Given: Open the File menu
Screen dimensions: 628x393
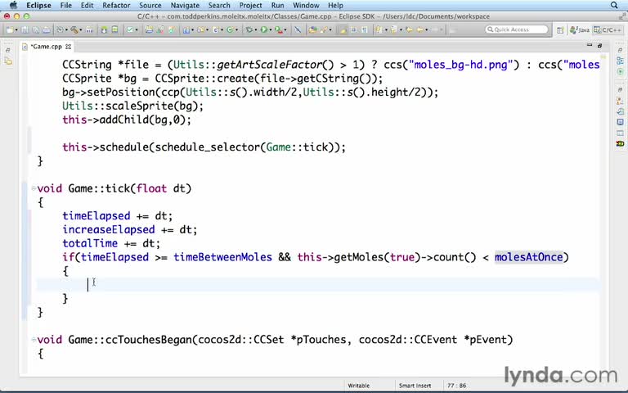Looking at the screenshot, I should [65, 5].
